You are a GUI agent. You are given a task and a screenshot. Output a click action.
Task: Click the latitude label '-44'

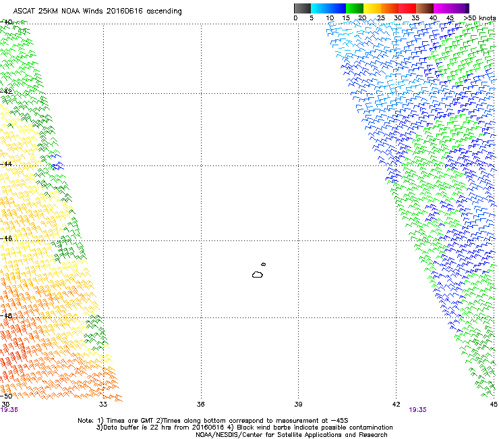6,164
